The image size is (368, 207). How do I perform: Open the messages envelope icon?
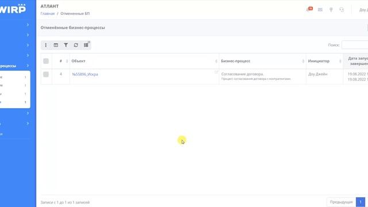coord(320,10)
